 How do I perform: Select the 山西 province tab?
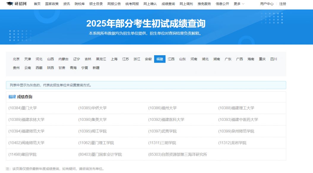point(50,59)
